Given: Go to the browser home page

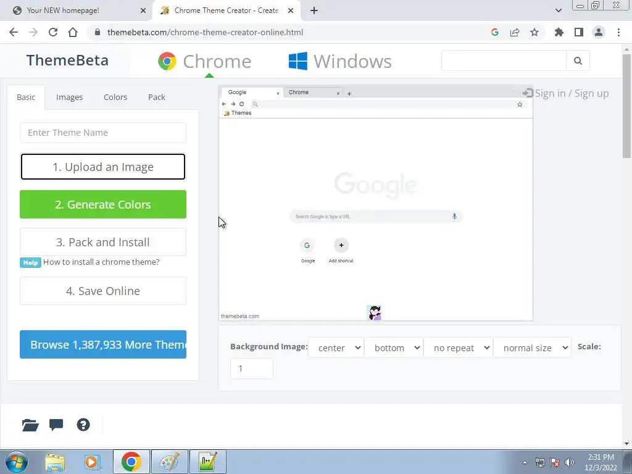Looking at the screenshot, I should point(73,32).
